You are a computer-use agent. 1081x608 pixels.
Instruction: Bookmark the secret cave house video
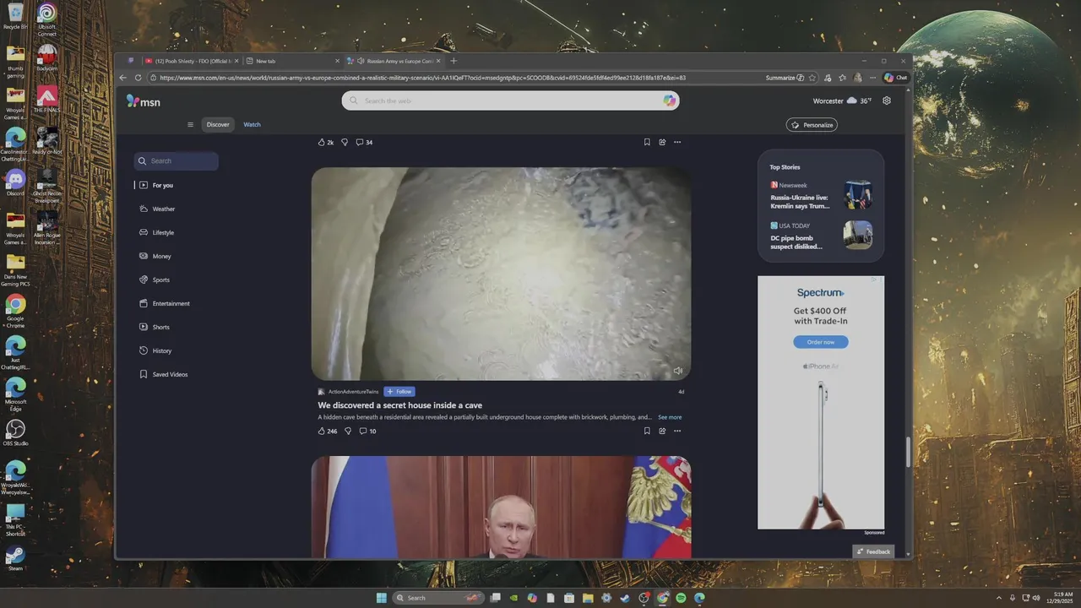coord(647,431)
